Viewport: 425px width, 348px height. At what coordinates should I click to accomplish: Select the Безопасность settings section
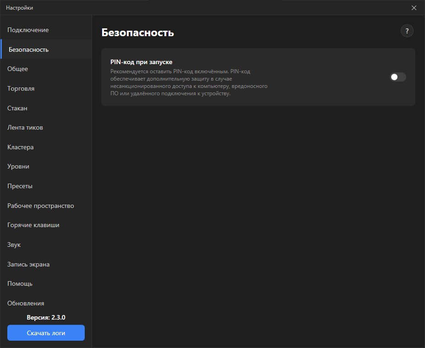point(46,49)
